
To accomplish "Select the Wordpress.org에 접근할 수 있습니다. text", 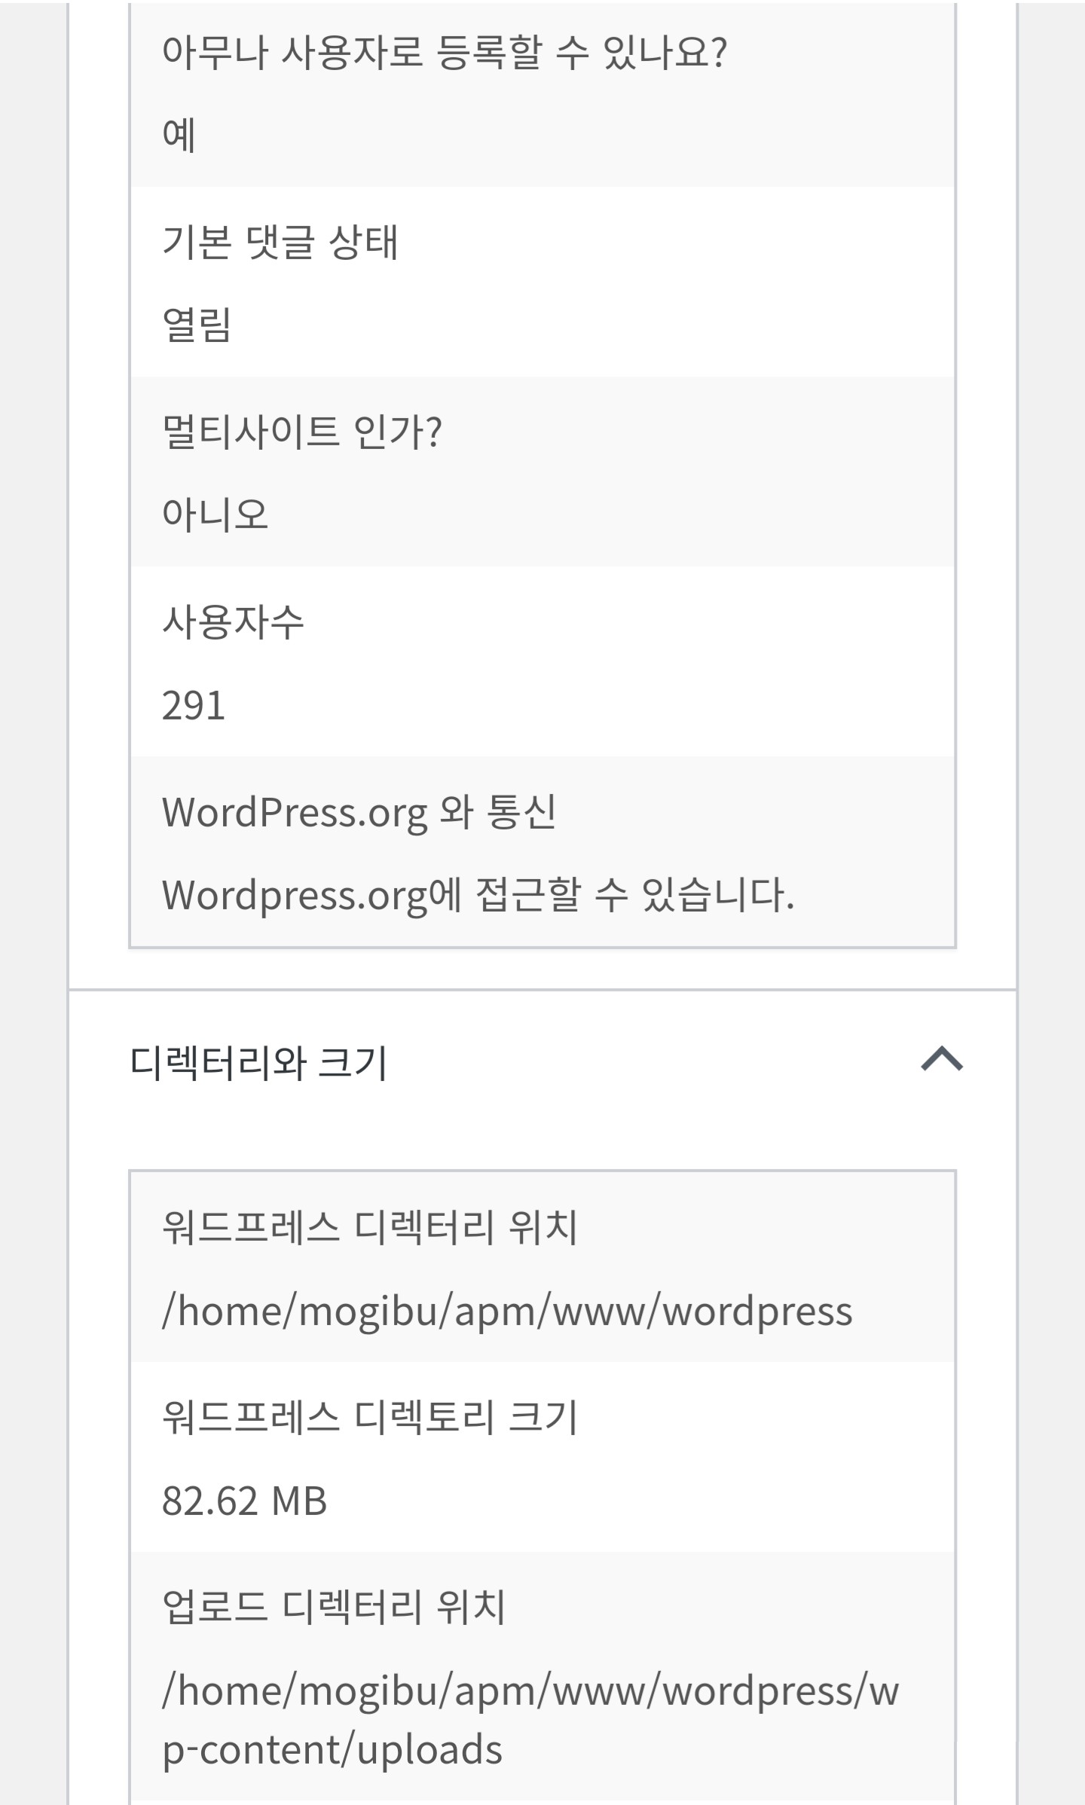I will pos(478,896).
